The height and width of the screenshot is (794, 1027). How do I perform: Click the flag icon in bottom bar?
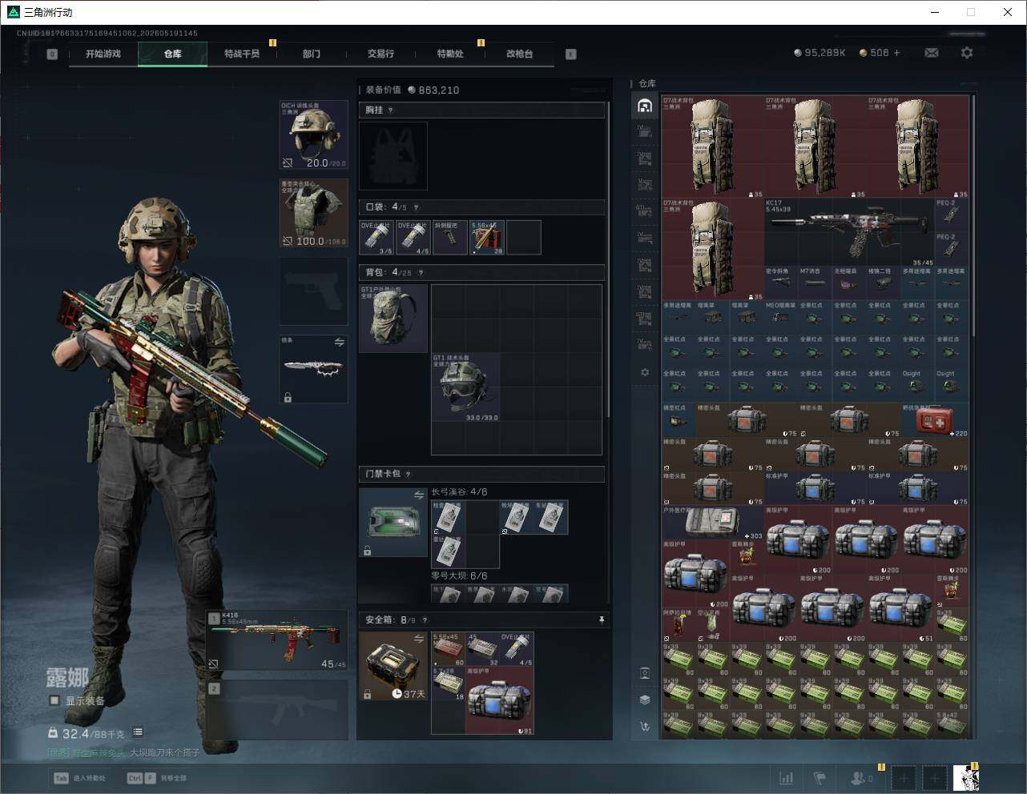(x=820, y=777)
